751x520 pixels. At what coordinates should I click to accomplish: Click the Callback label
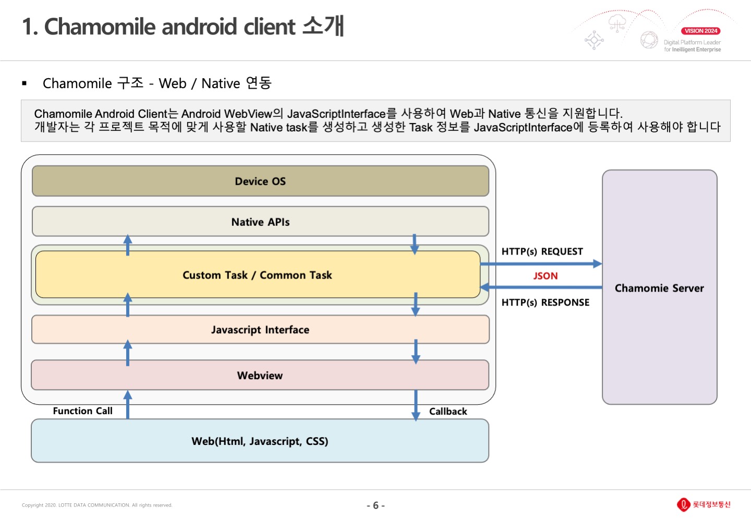point(448,412)
